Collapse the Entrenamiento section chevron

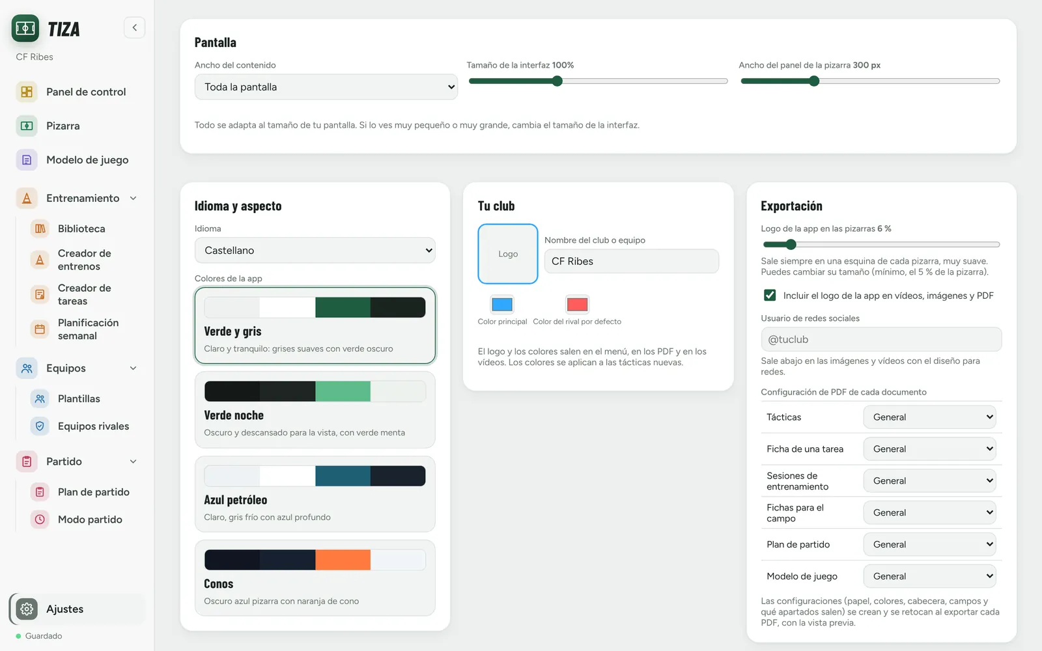134,198
